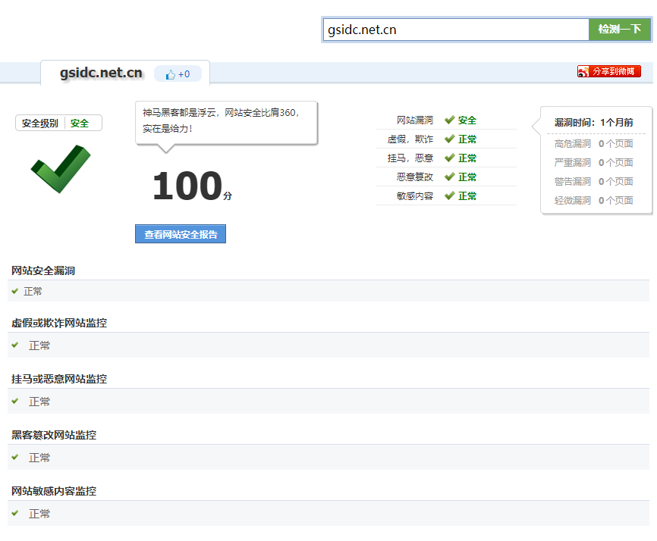Click green check next to 挂马、恶意
The height and width of the screenshot is (541, 657).
(x=449, y=158)
